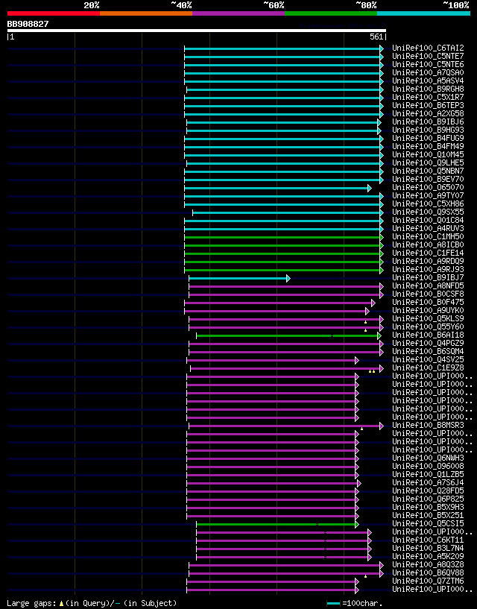Viewport: 477px width, 609px height.
Task: Select the UniRef100_A4RUV3 label
Action: [x=428, y=228]
